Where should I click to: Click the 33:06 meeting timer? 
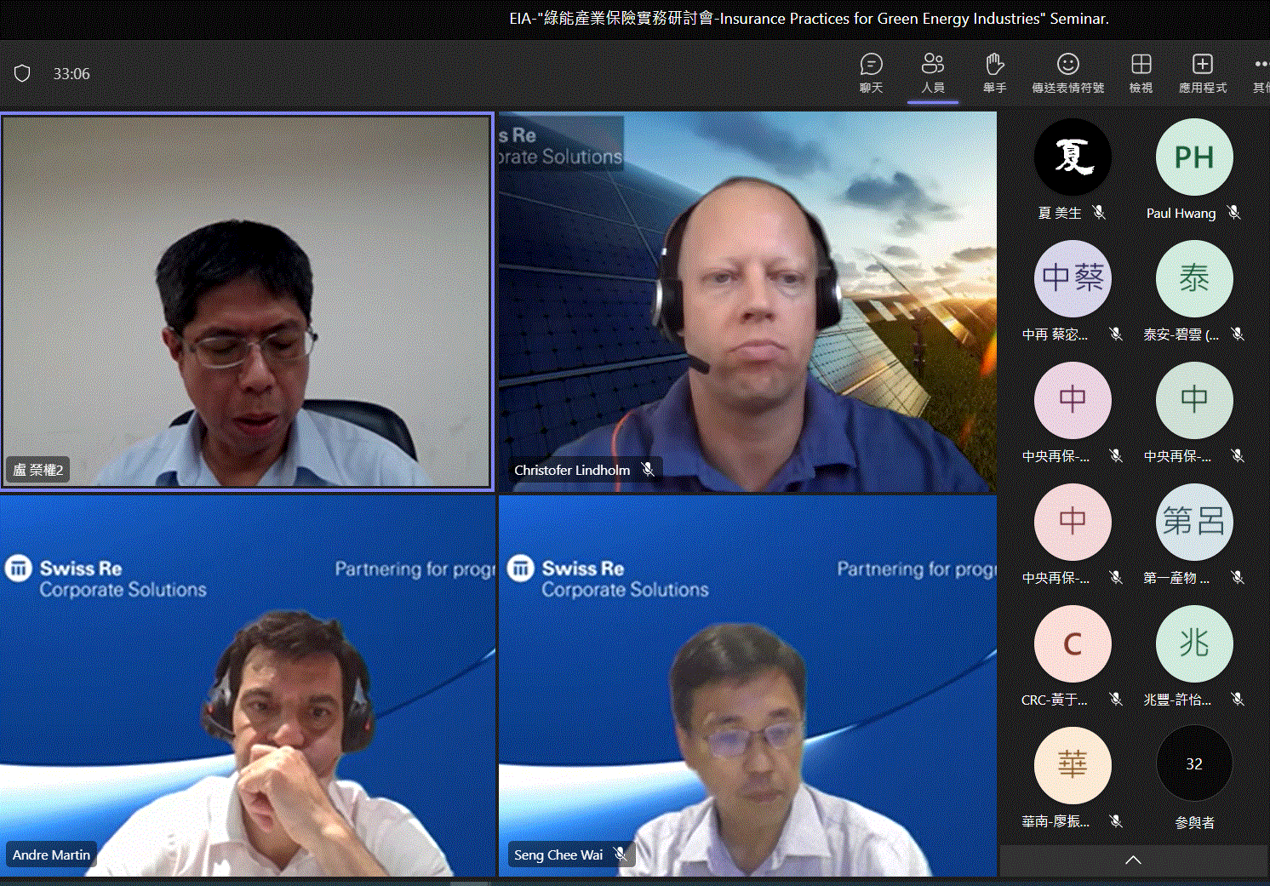click(72, 74)
